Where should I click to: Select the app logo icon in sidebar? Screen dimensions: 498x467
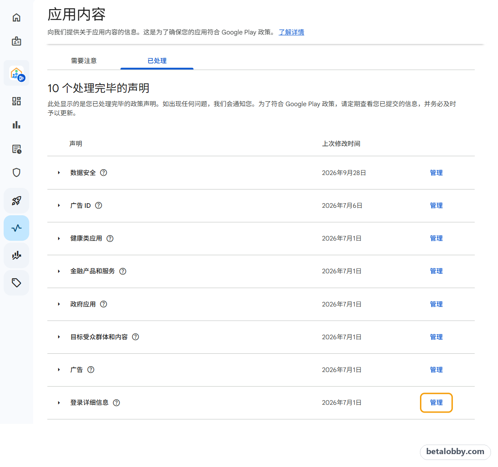click(x=17, y=73)
